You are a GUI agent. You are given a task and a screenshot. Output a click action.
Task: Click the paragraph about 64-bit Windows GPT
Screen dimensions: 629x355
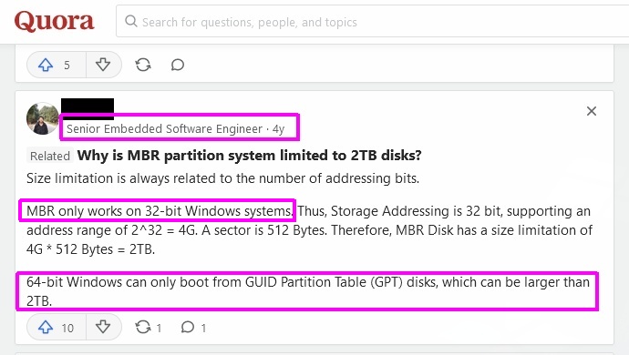pyautogui.click(x=308, y=291)
